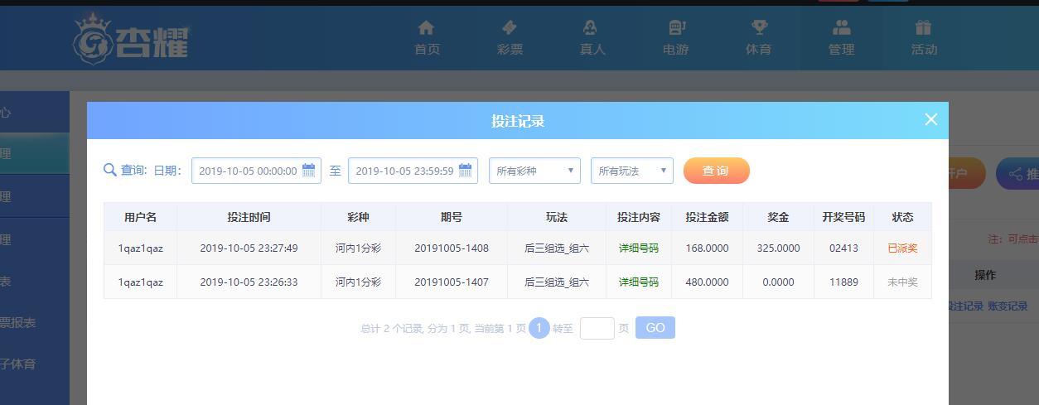Viewport: 1039px width, 405px height.
Task: Click bet amount 168.0000
Action: 707,248
